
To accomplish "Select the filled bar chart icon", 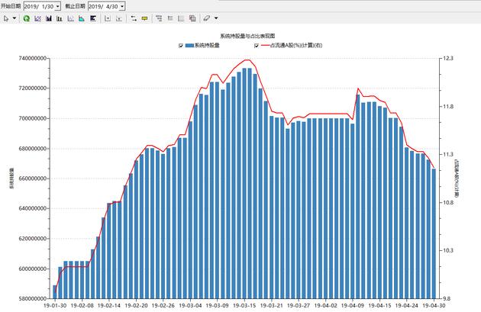I will (48, 18).
